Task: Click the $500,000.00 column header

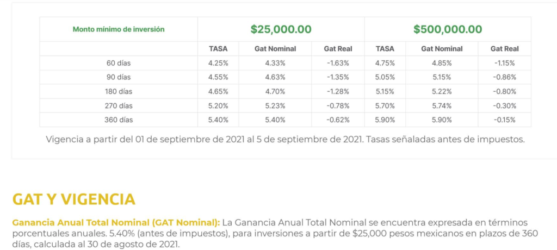Action: [x=448, y=29]
